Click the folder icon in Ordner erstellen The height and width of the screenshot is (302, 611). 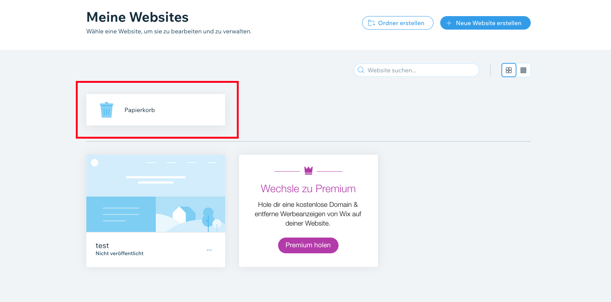[372, 23]
